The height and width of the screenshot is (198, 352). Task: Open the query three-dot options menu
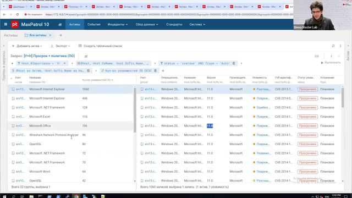click(331, 56)
